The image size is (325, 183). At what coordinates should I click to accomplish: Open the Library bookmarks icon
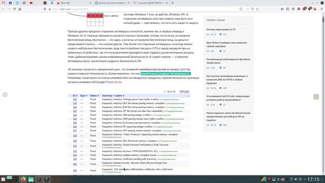click(282, 9)
